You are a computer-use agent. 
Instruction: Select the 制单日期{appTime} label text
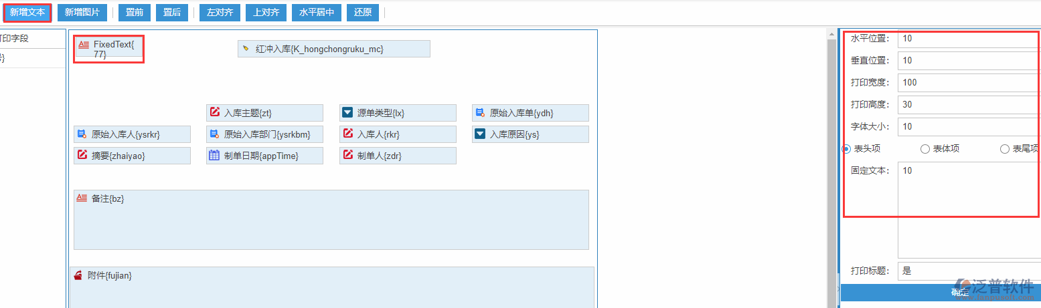point(261,156)
